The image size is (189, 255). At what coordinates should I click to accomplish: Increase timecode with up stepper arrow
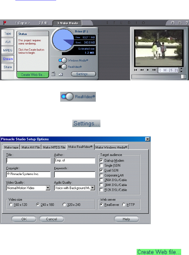(181, 69)
